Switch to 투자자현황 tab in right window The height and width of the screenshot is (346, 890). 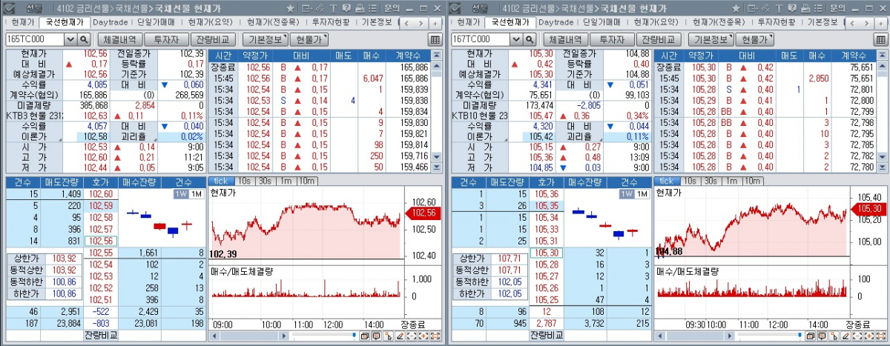[x=775, y=22]
